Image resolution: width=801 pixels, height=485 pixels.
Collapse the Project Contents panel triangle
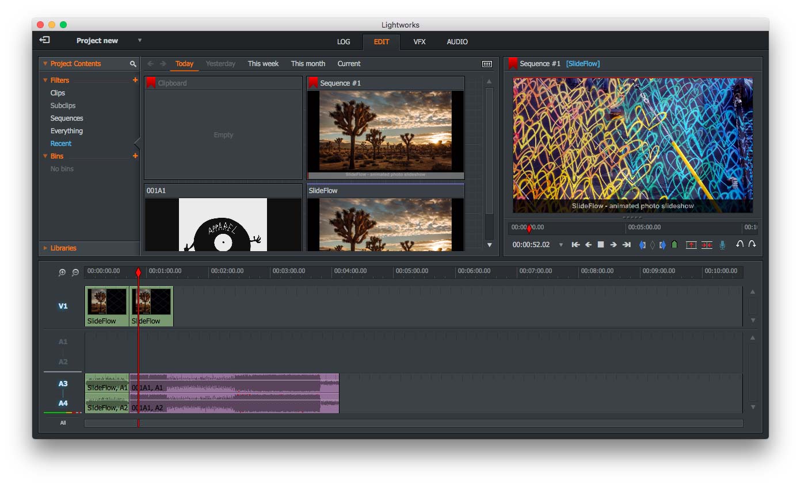[45, 64]
